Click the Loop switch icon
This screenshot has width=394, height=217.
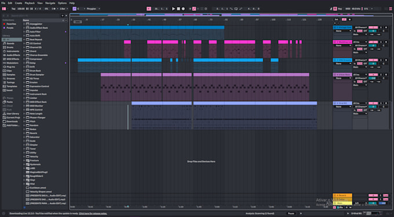(236, 9)
